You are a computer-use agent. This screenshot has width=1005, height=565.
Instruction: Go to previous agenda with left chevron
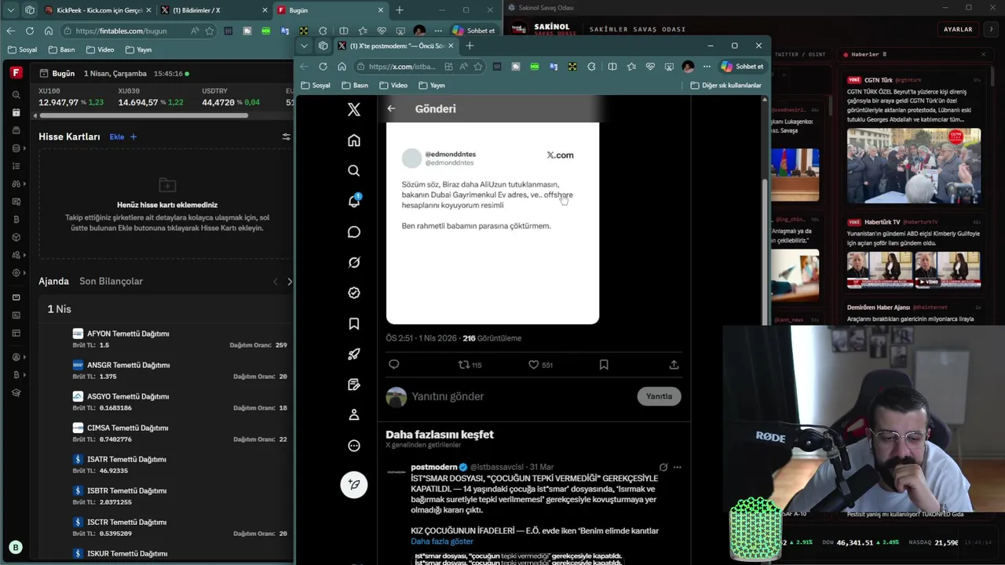(x=275, y=282)
